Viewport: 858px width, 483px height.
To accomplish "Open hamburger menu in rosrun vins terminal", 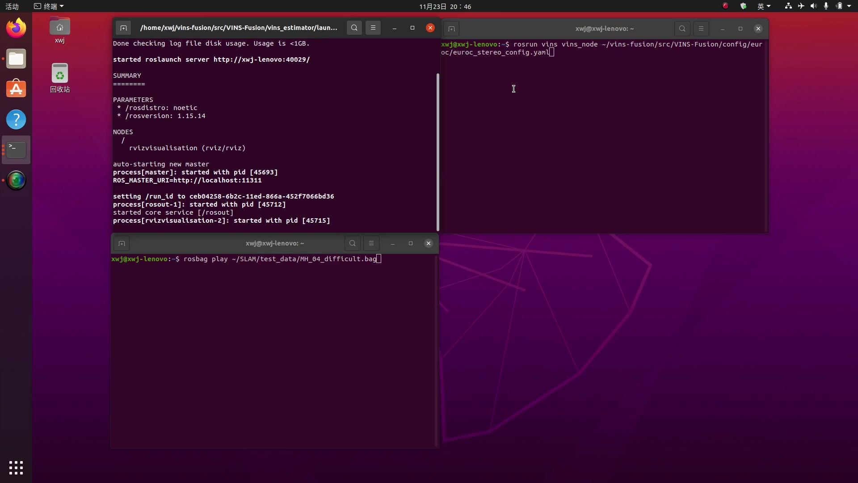I will (701, 29).
